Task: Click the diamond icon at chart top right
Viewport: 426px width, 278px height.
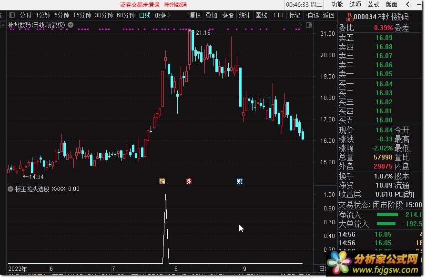Action: 300,25
